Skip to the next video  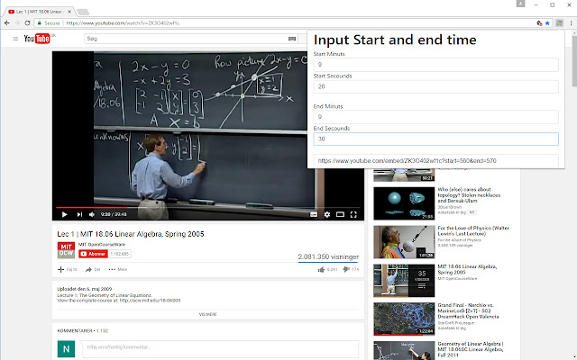pyautogui.click(x=79, y=214)
